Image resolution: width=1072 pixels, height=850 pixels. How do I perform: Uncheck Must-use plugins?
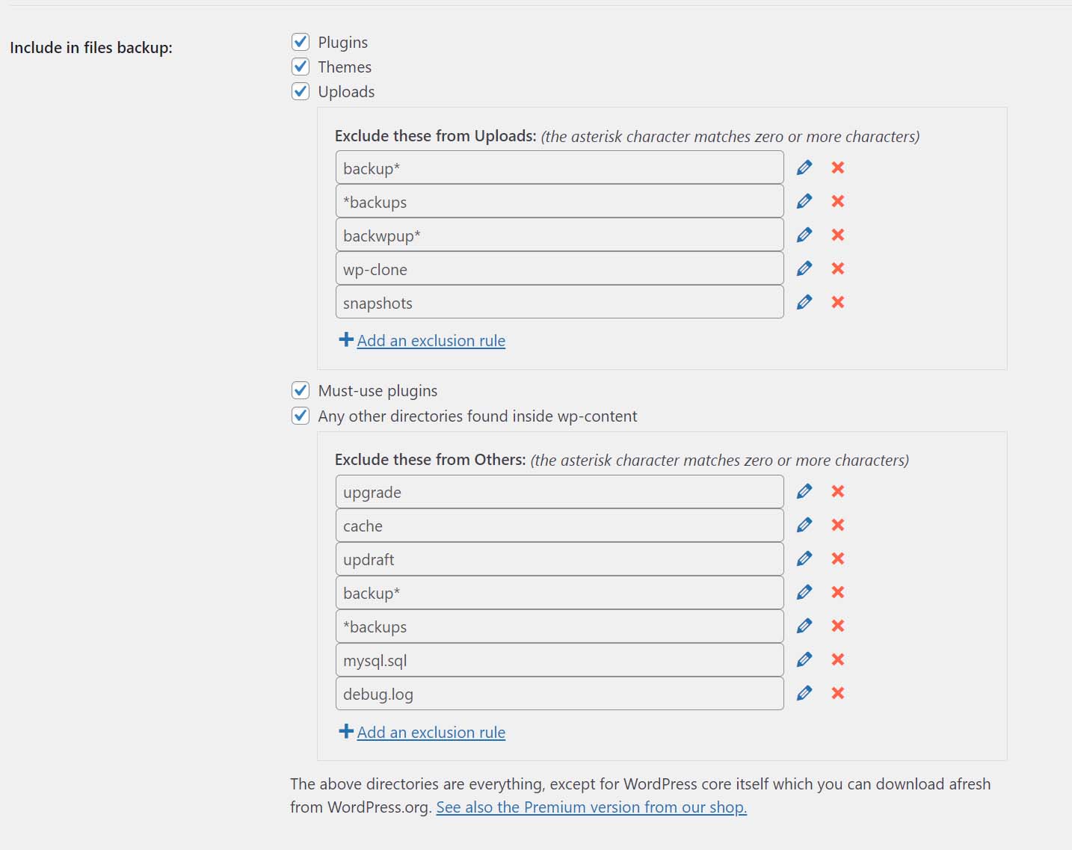pyautogui.click(x=300, y=390)
